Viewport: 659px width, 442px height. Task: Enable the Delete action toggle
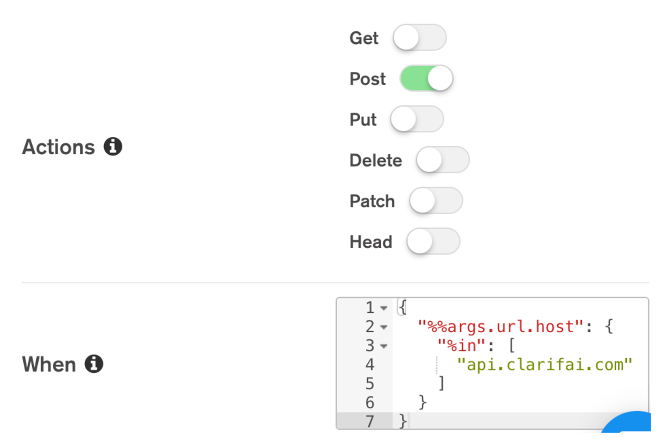(x=442, y=160)
